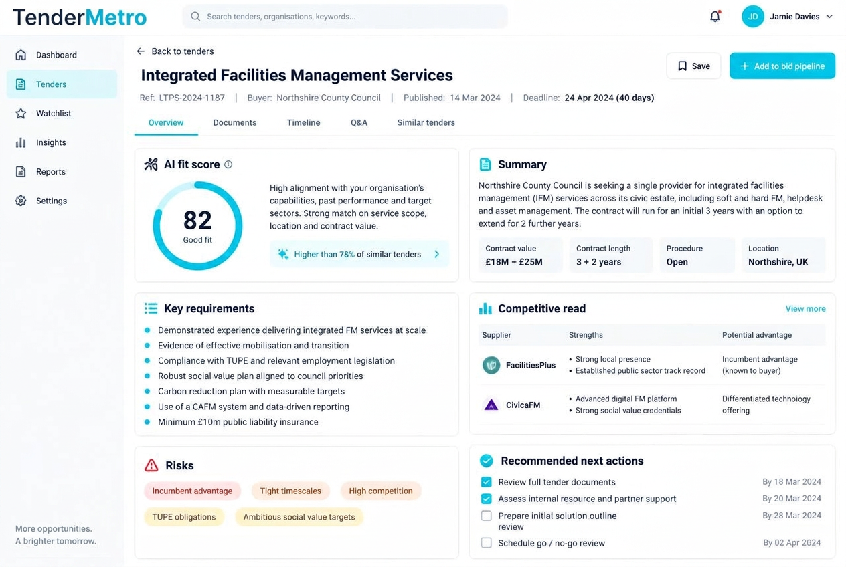Click the back arrow to tenders
Viewport: 846px width, 567px height.
click(x=141, y=51)
